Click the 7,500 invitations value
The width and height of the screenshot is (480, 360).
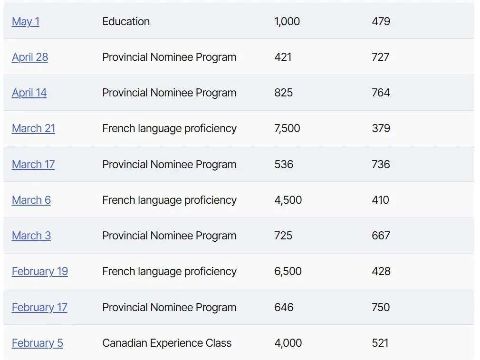pos(287,128)
